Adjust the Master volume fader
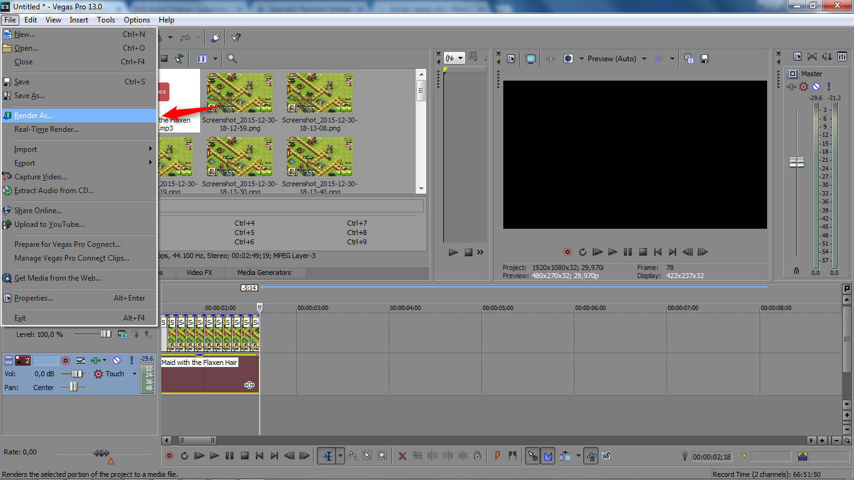This screenshot has height=480, width=854. (796, 162)
